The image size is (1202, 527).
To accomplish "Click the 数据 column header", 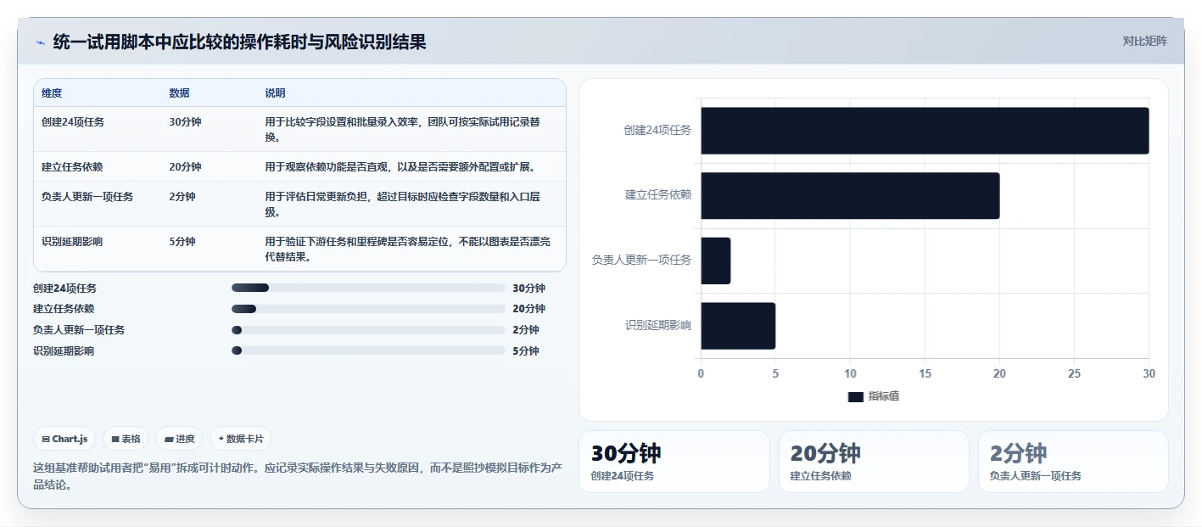I will click(x=179, y=93).
